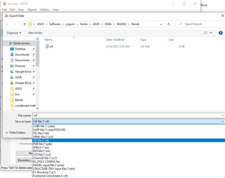
Task: Choose PDB file (*.pdb) type
Action: 129,144
